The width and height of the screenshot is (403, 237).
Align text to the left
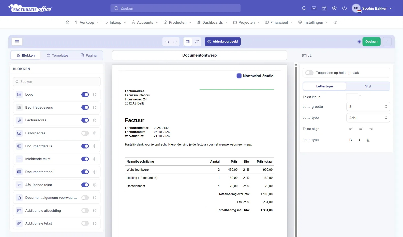351,129
